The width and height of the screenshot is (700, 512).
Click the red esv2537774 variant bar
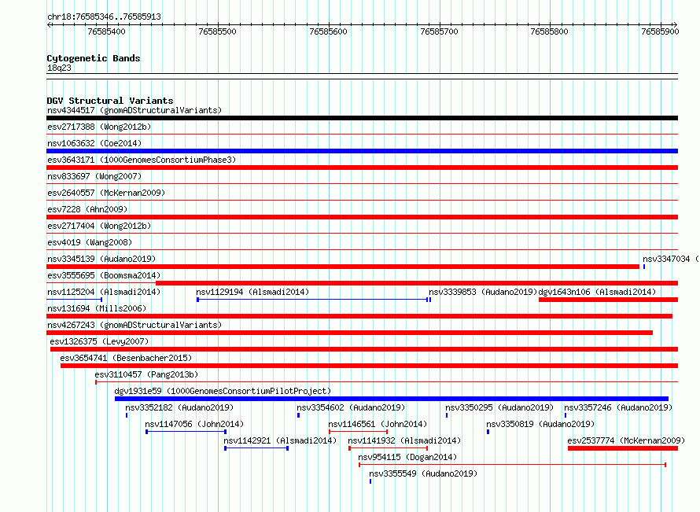click(623, 448)
